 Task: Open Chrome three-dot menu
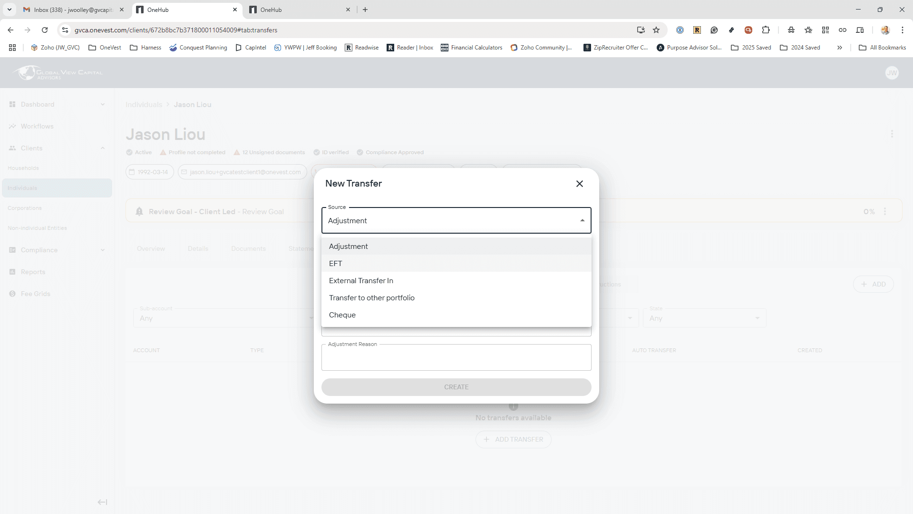point(902,30)
